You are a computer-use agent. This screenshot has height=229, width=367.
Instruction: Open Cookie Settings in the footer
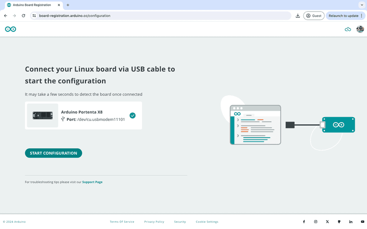207,222
